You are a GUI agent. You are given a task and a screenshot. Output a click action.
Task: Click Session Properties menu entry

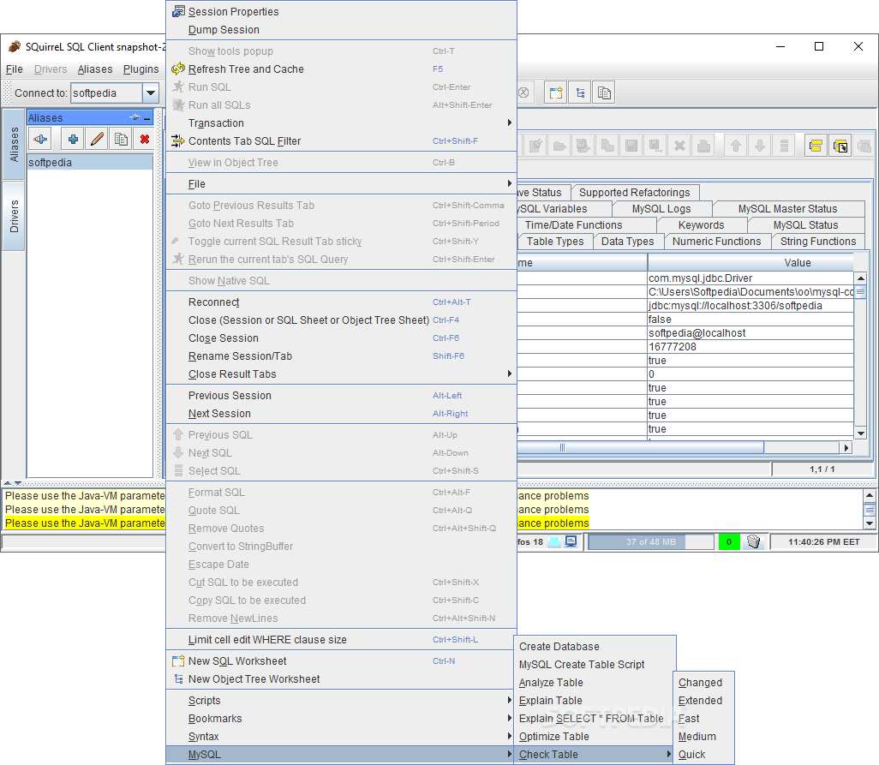click(x=341, y=12)
